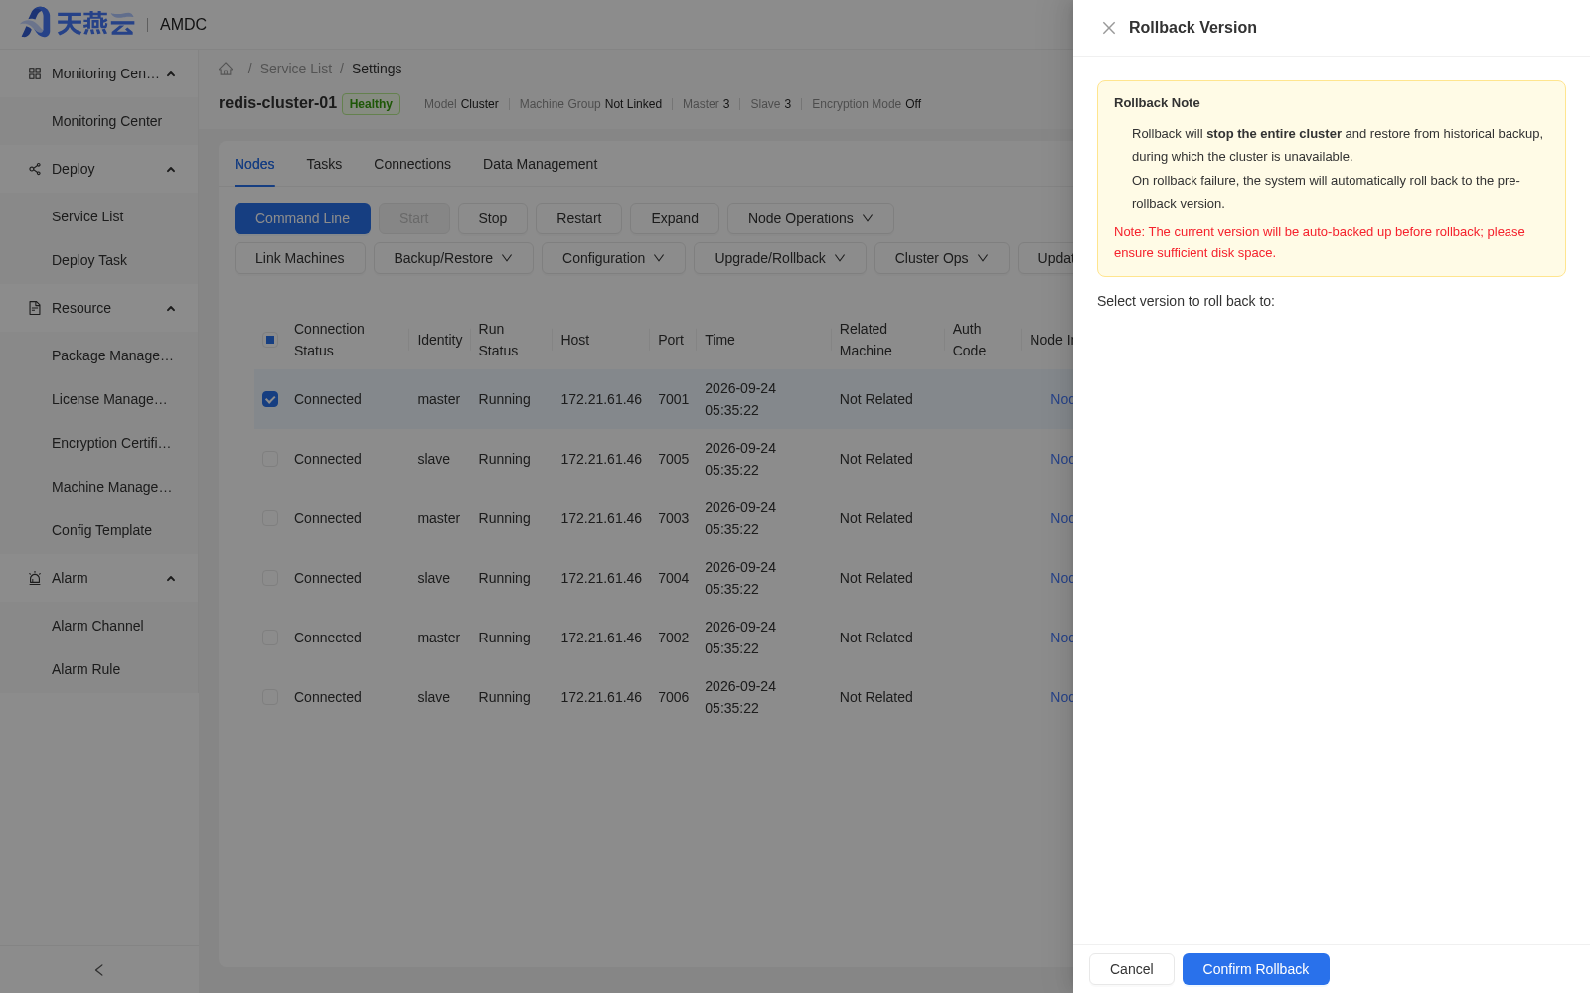
Task: Open the Cluster Ops dropdown
Action: click(941, 258)
